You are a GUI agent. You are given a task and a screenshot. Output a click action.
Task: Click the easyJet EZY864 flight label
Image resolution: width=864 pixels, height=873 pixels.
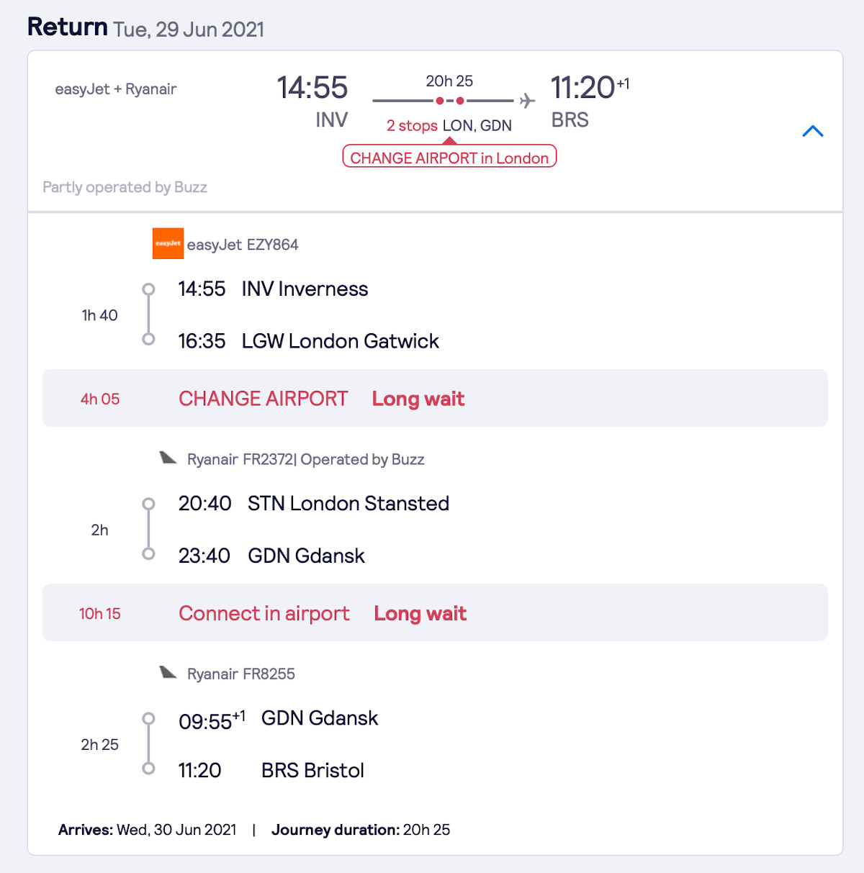[243, 245]
